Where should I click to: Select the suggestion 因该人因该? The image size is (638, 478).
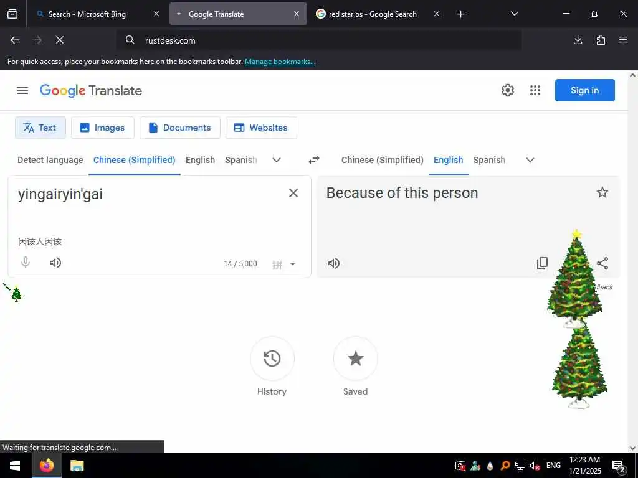pos(40,242)
